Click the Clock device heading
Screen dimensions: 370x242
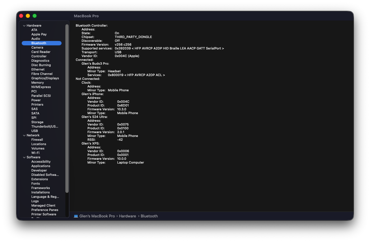[86, 83]
